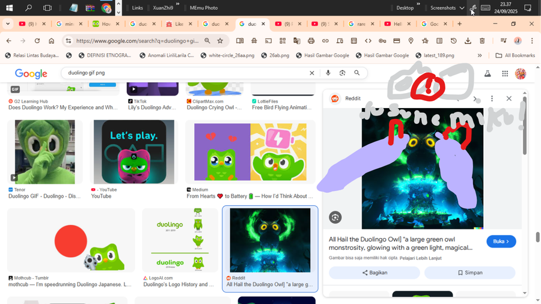Open more options in Reddit image panel
The image size is (541, 304).
coord(492,99)
